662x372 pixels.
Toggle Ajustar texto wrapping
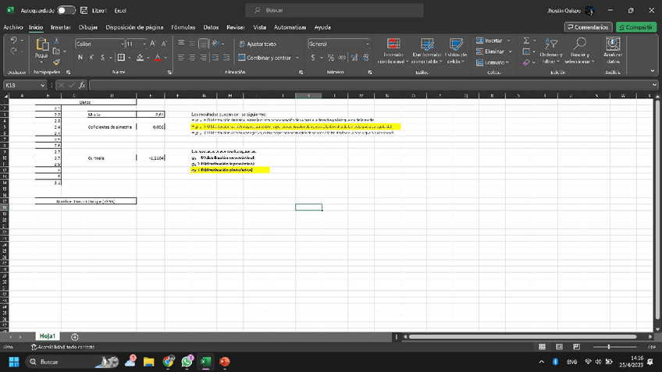[257, 44]
